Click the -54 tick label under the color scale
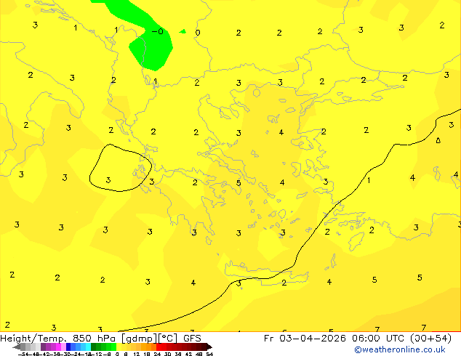Image resolution: width=461 pixels, height=356 pixels. coord(23,354)
